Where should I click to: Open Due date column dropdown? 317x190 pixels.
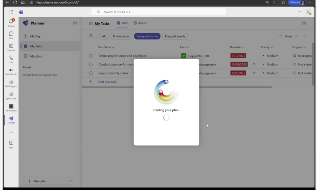[237, 47]
